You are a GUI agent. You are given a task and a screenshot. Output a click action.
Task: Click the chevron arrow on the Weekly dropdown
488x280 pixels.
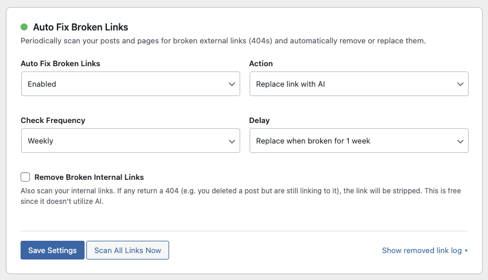click(231, 141)
